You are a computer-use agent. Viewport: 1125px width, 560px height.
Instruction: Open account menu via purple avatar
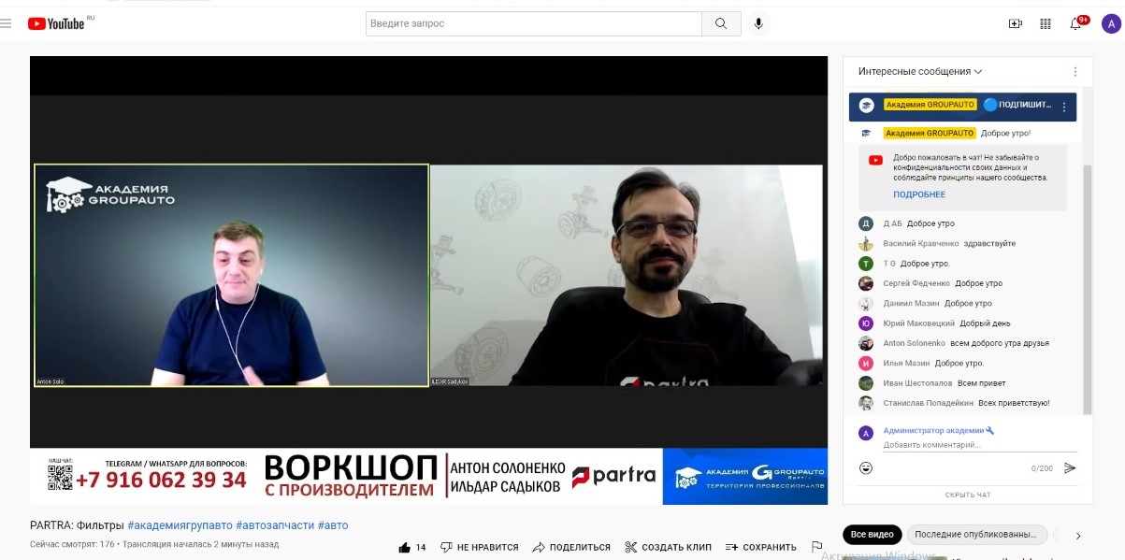(x=1111, y=24)
